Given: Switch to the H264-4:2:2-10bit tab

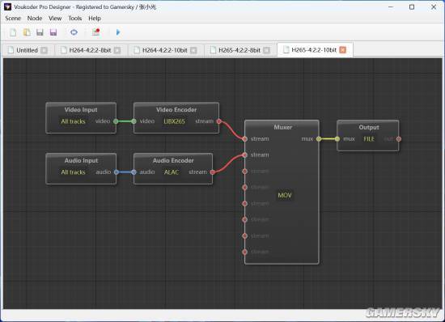Looking at the screenshot, I should [165, 50].
